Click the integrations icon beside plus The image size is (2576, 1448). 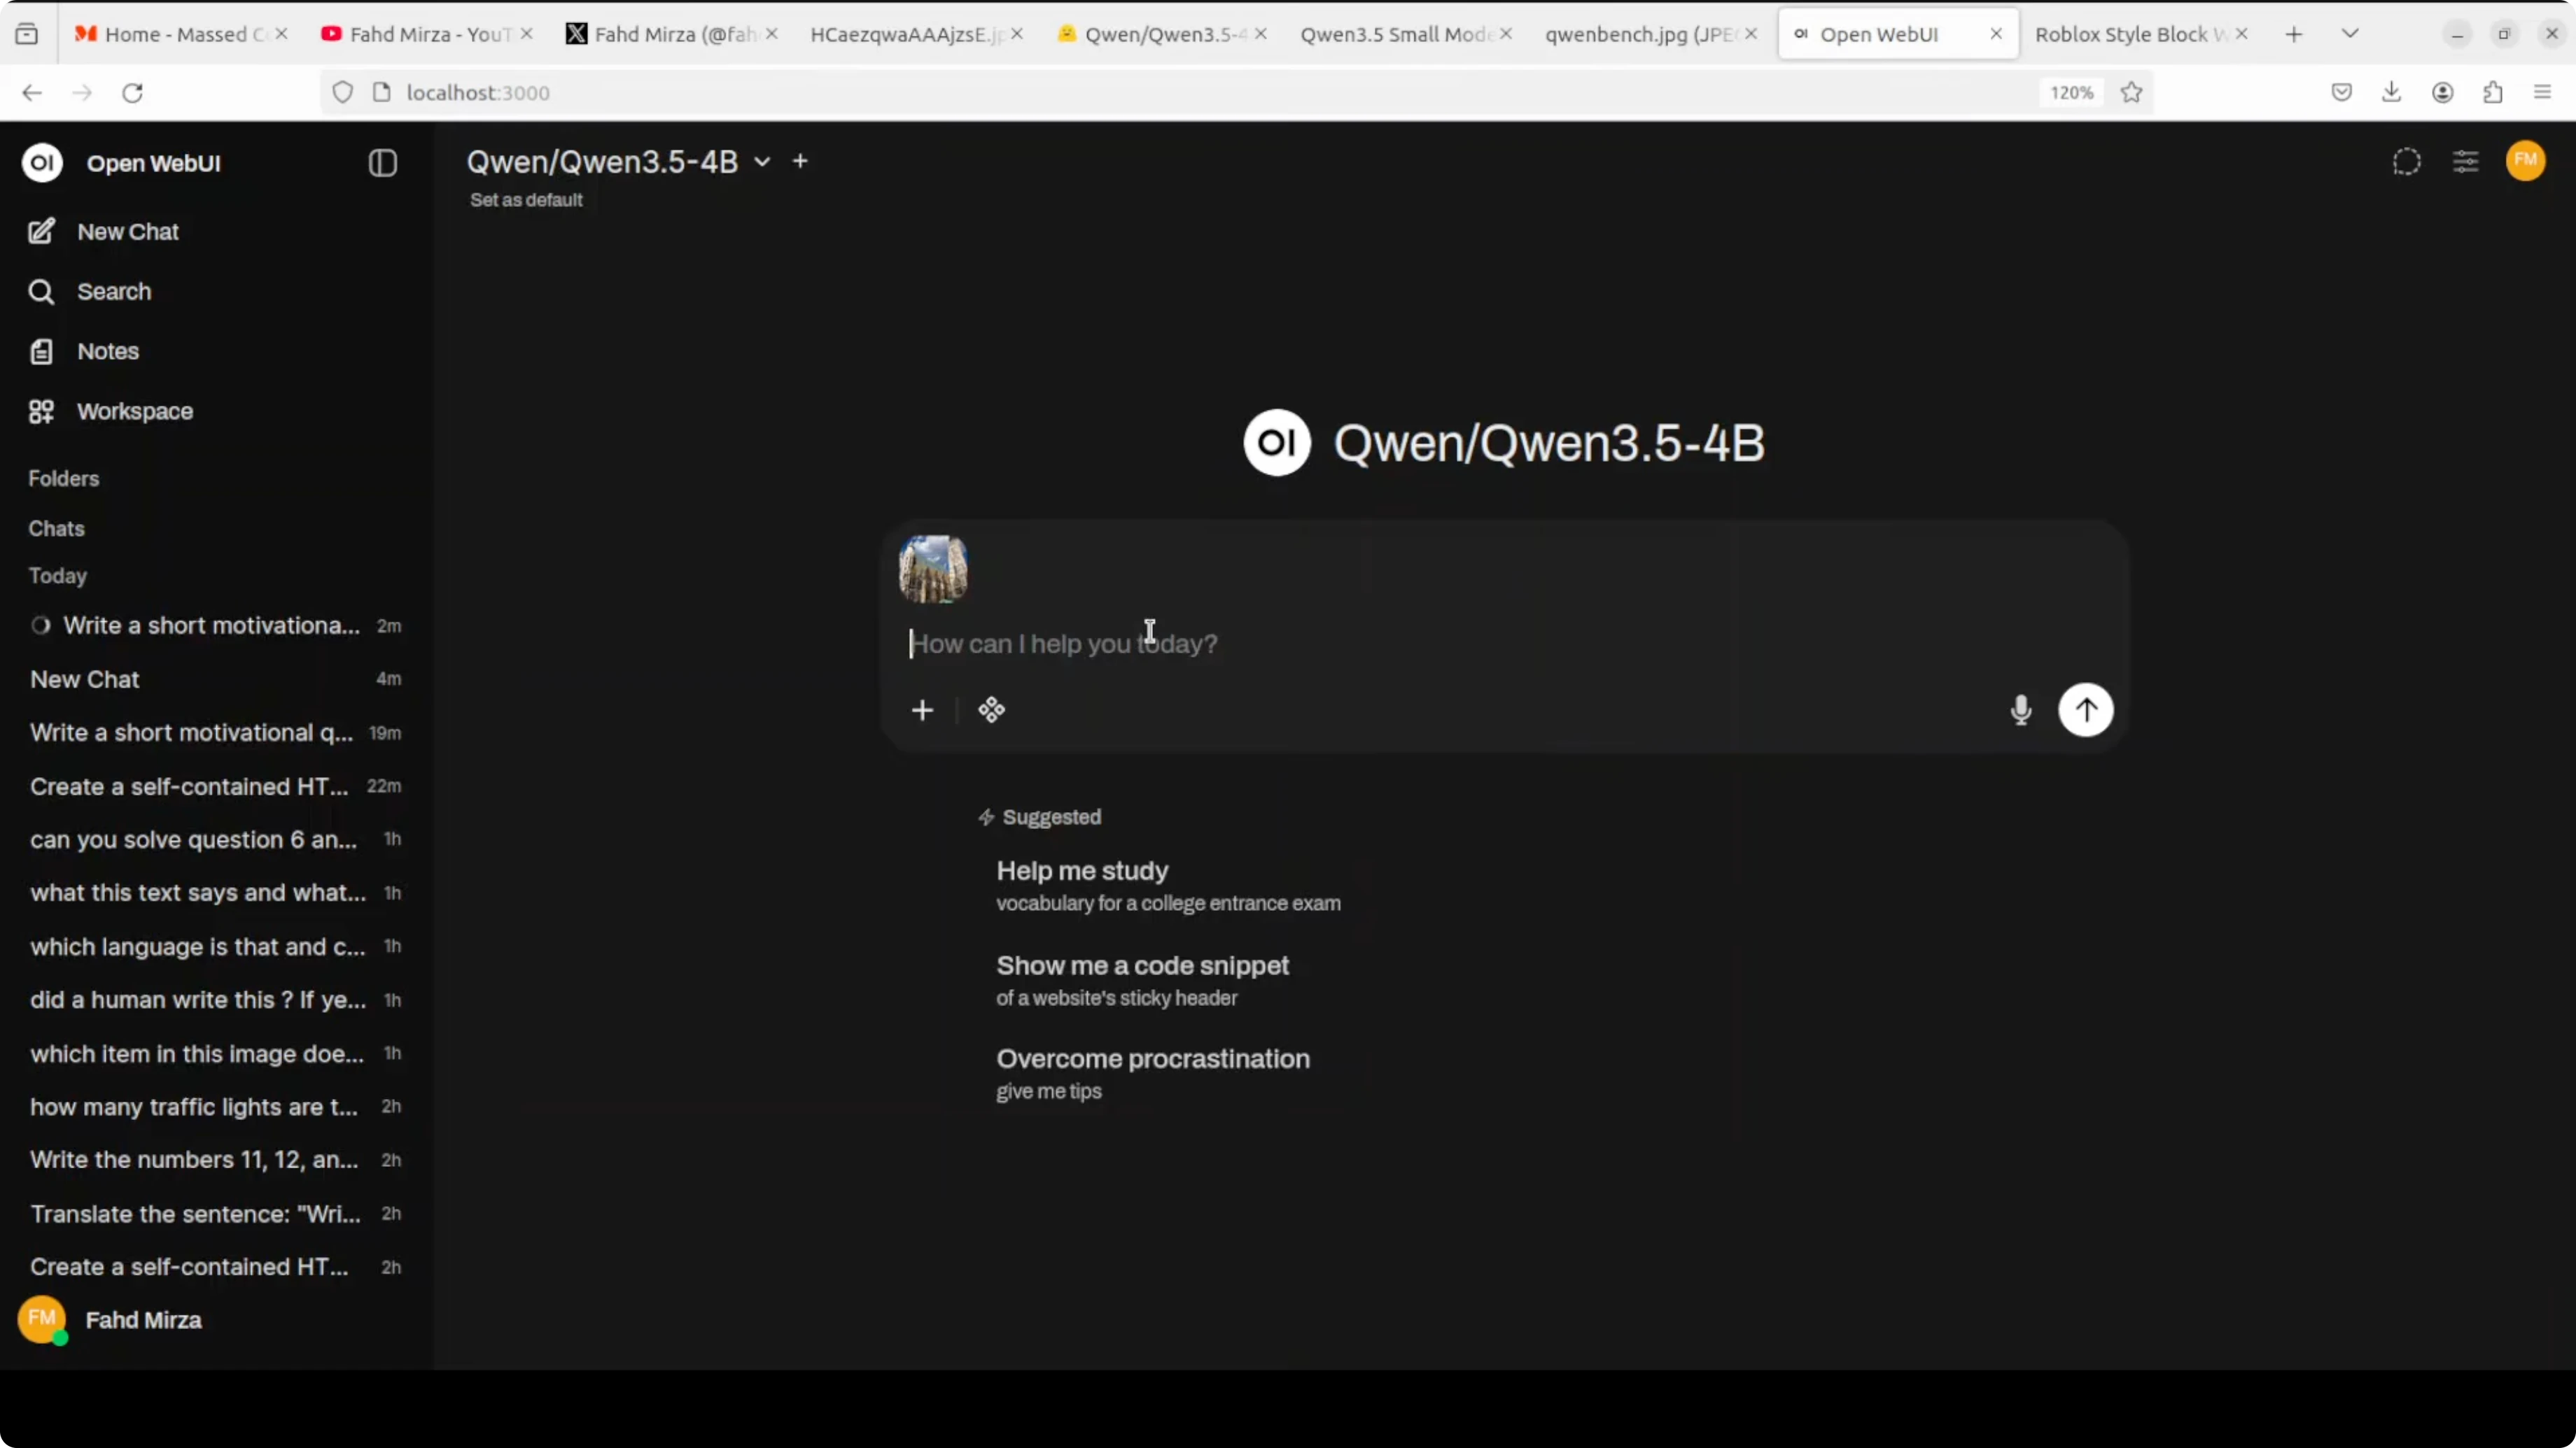point(991,709)
